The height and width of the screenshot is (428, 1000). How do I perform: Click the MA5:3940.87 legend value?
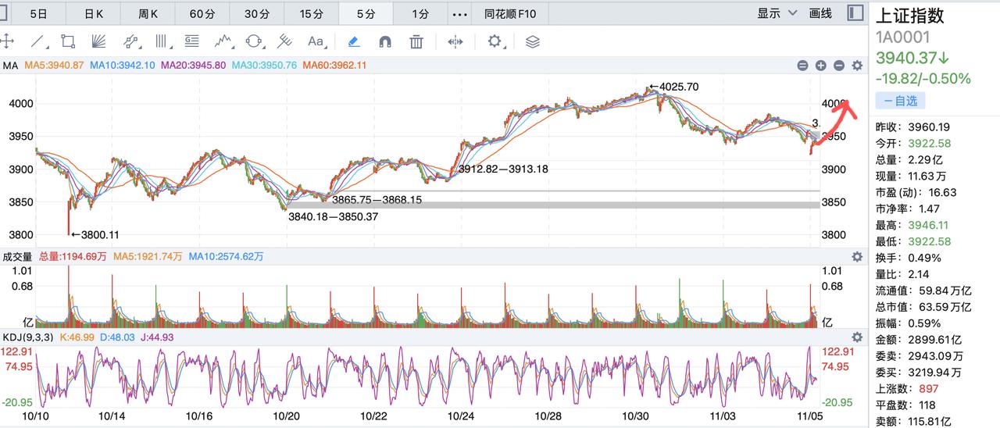tap(54, 66)
